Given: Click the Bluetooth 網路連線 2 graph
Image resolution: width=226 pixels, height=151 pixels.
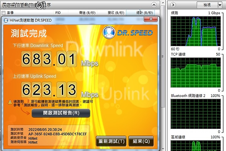Looking at the screenshot, I should tap(196, 114).
